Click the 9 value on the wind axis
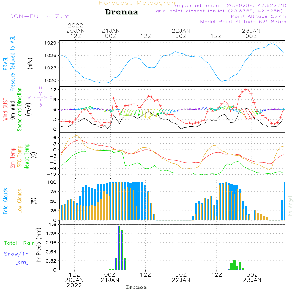This screenshot has height=297, width=297. (55, 99)
